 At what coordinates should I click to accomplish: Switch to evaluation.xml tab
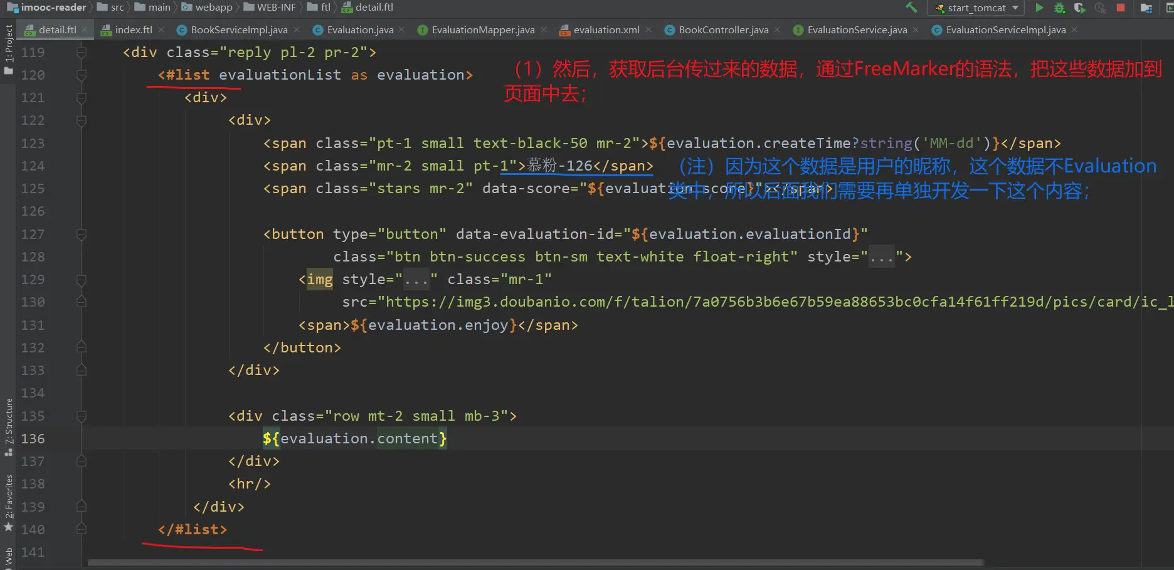tap(606, 29)
